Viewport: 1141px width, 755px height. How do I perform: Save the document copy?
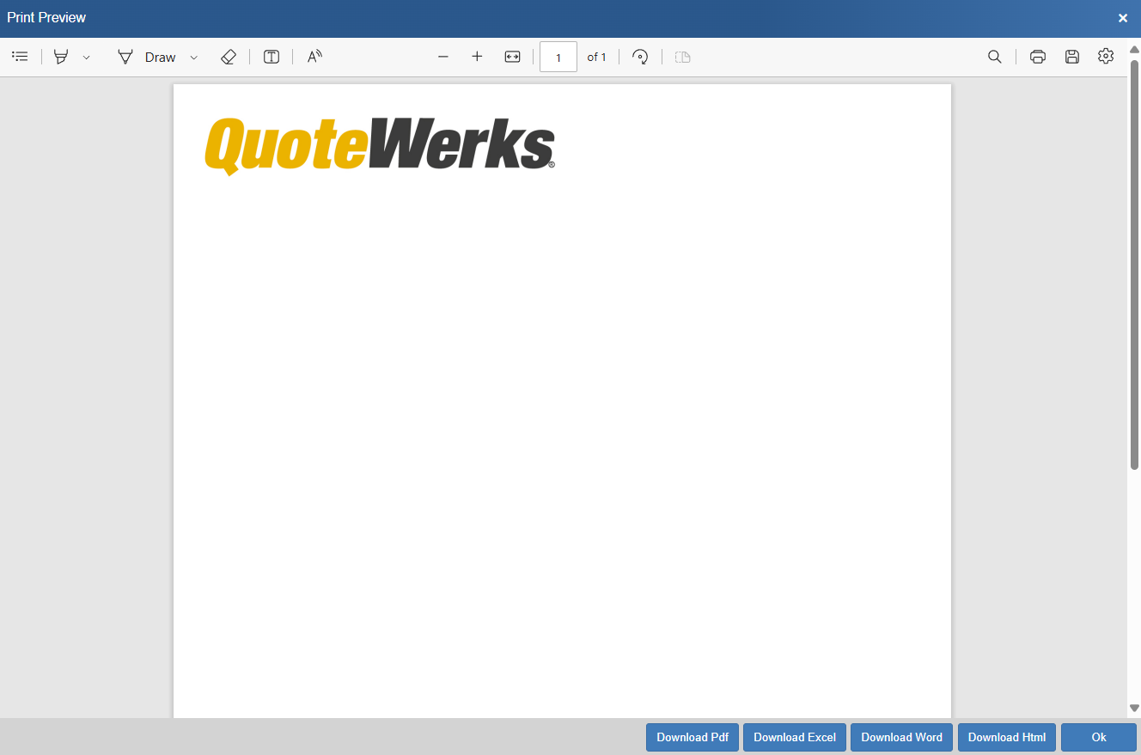coord(1072,57)
